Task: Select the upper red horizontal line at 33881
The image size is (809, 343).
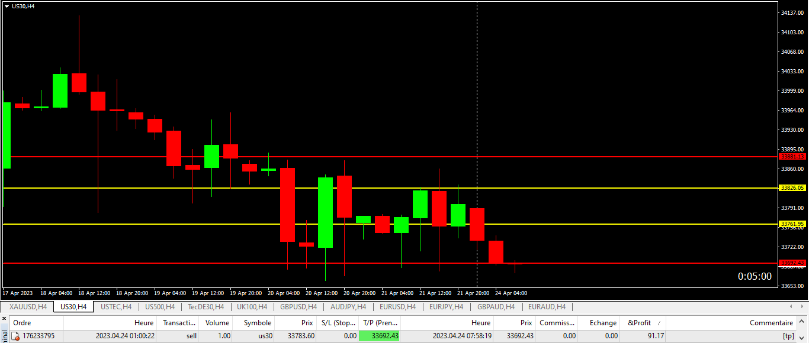Action: [x=391, y=157]
